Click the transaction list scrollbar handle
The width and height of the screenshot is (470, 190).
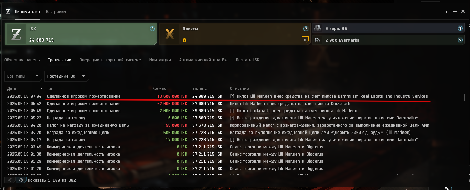(464, 97)
